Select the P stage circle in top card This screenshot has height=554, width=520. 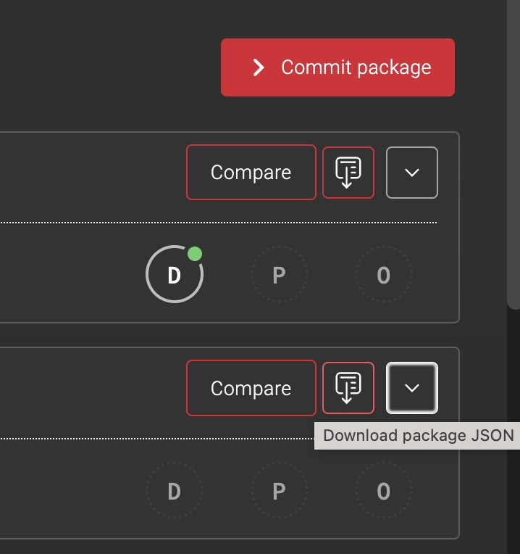click(x=279, y=276)
